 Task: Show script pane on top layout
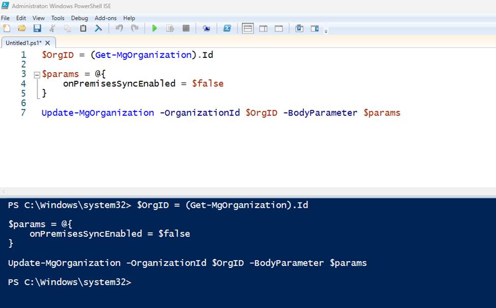[x=248, y=28]
